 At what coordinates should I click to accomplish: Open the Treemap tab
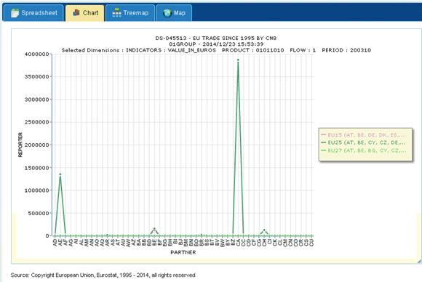(x=130, y=13)
